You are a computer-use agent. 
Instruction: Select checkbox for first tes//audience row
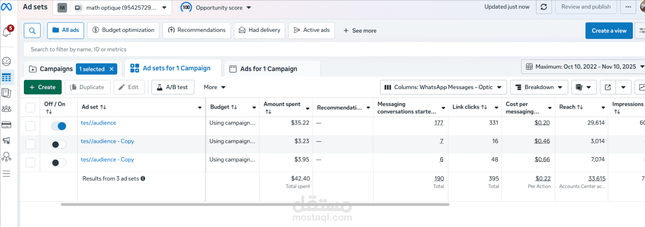(x=31, y=126)
